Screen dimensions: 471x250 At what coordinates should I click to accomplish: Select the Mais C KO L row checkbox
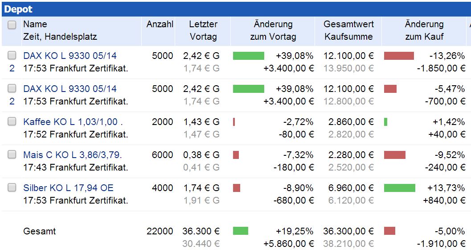point(12,154)
